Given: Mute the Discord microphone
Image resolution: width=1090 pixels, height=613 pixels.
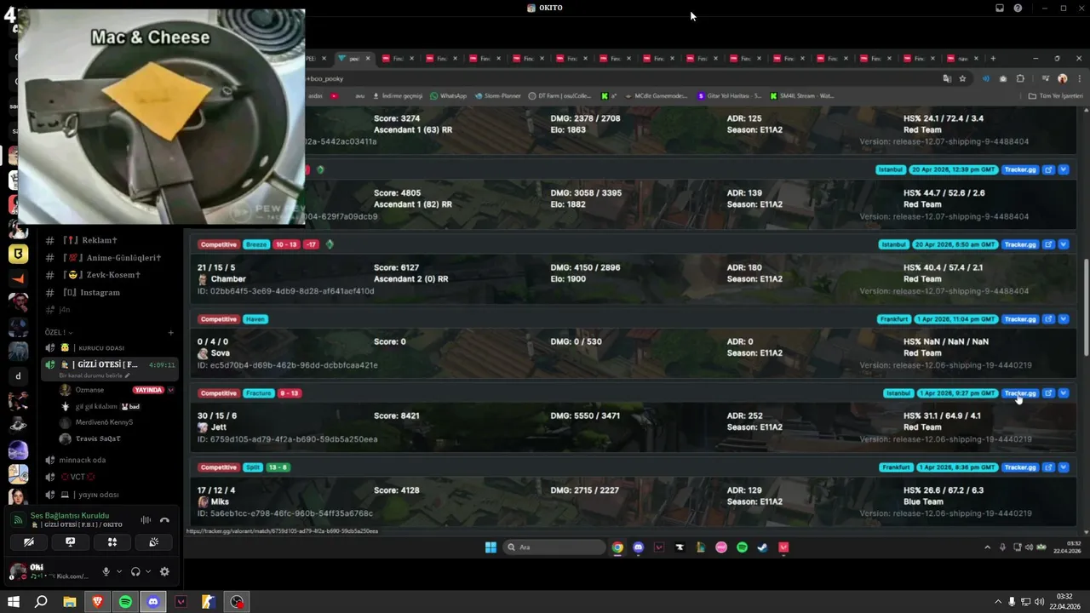Looking at the screenshot, I should point(106,571).
